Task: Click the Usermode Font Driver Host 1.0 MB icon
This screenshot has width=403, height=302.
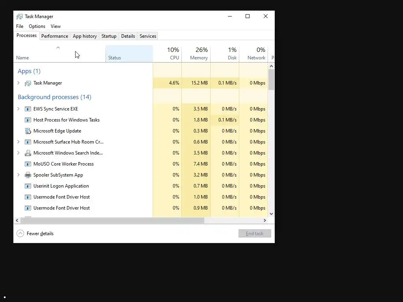Action: (28, 197)
